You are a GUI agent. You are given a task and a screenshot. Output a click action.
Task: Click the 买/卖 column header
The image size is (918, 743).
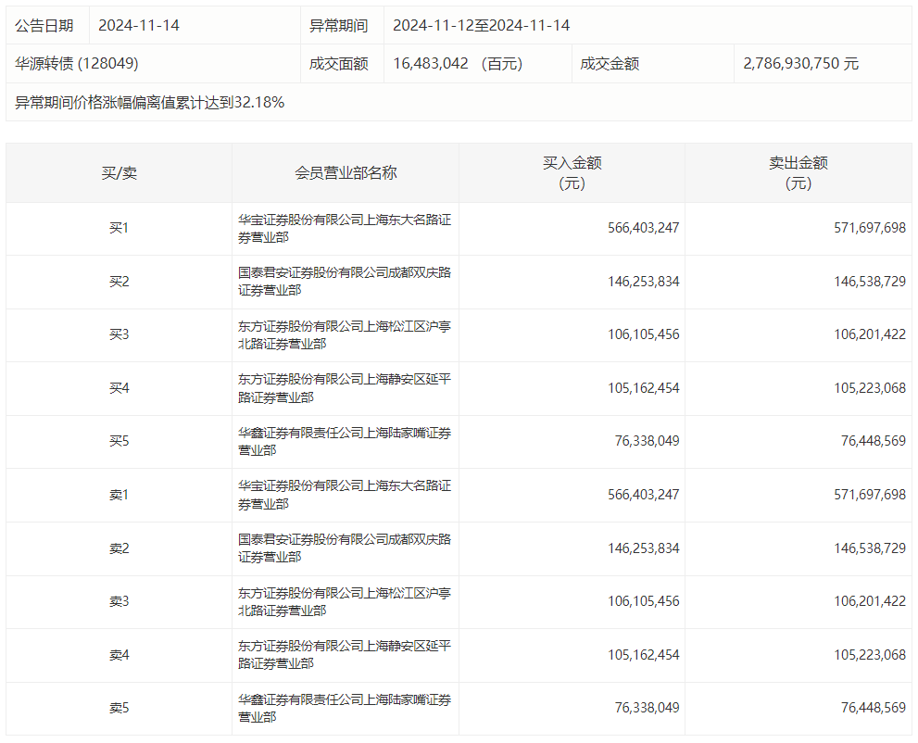coord(119,173)
